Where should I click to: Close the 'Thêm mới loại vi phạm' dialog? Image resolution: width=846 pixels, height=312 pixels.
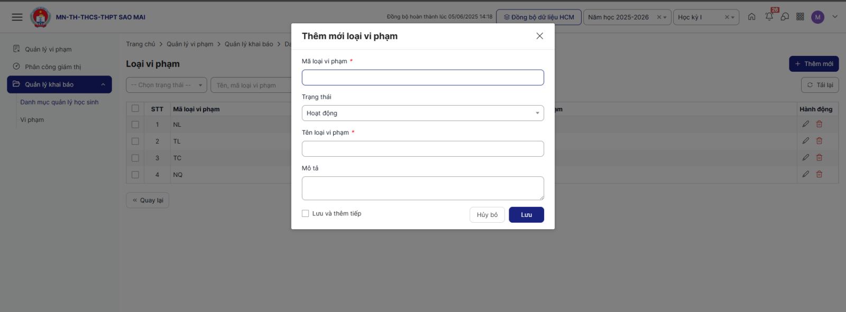tap(539, 36)
